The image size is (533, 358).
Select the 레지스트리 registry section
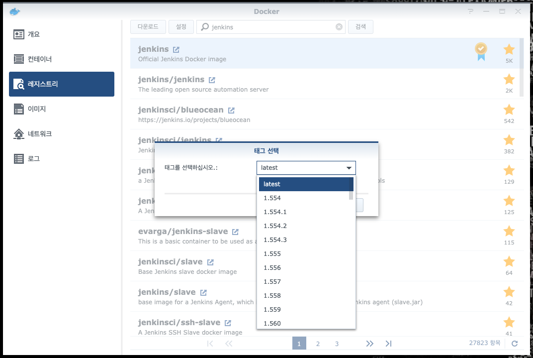[62, 84]
